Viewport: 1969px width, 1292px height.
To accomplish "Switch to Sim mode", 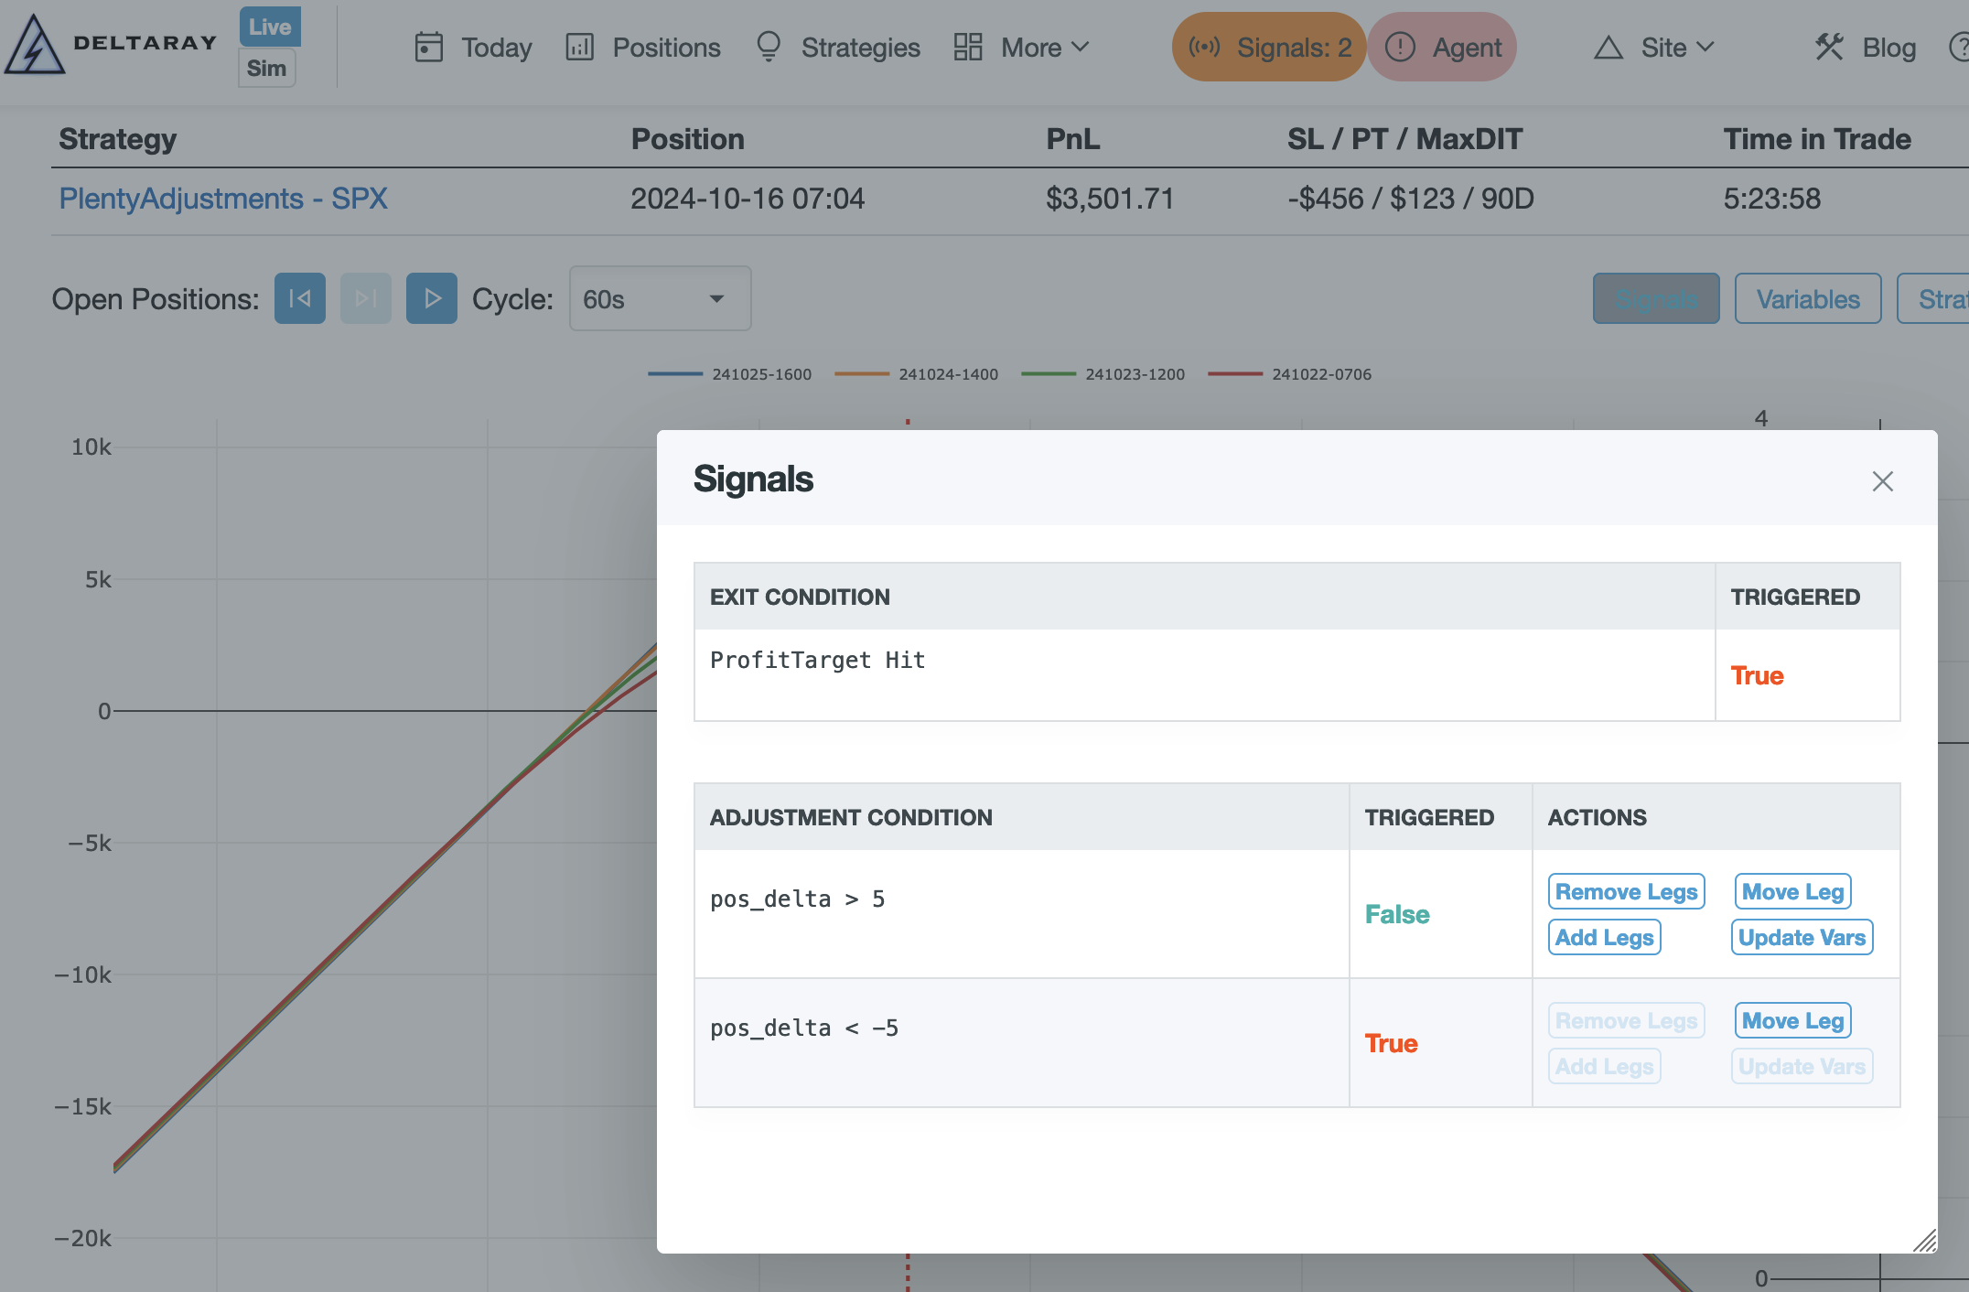I will tap(266, 69).
